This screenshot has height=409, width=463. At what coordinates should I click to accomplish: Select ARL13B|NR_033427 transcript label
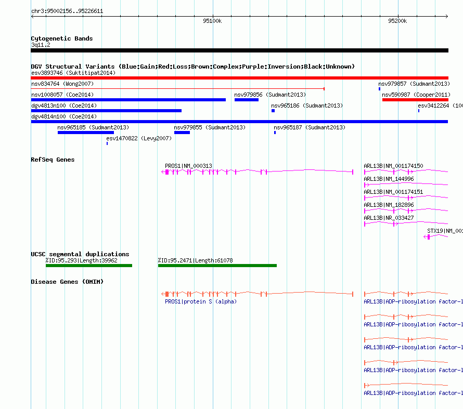point(389,218)
